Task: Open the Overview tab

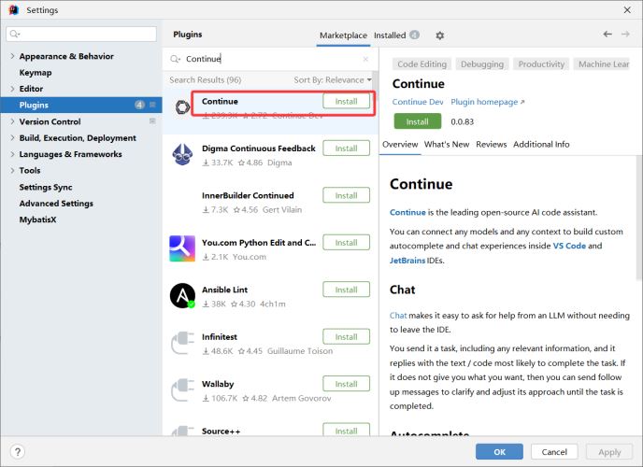Action: [x=400, y=144]
